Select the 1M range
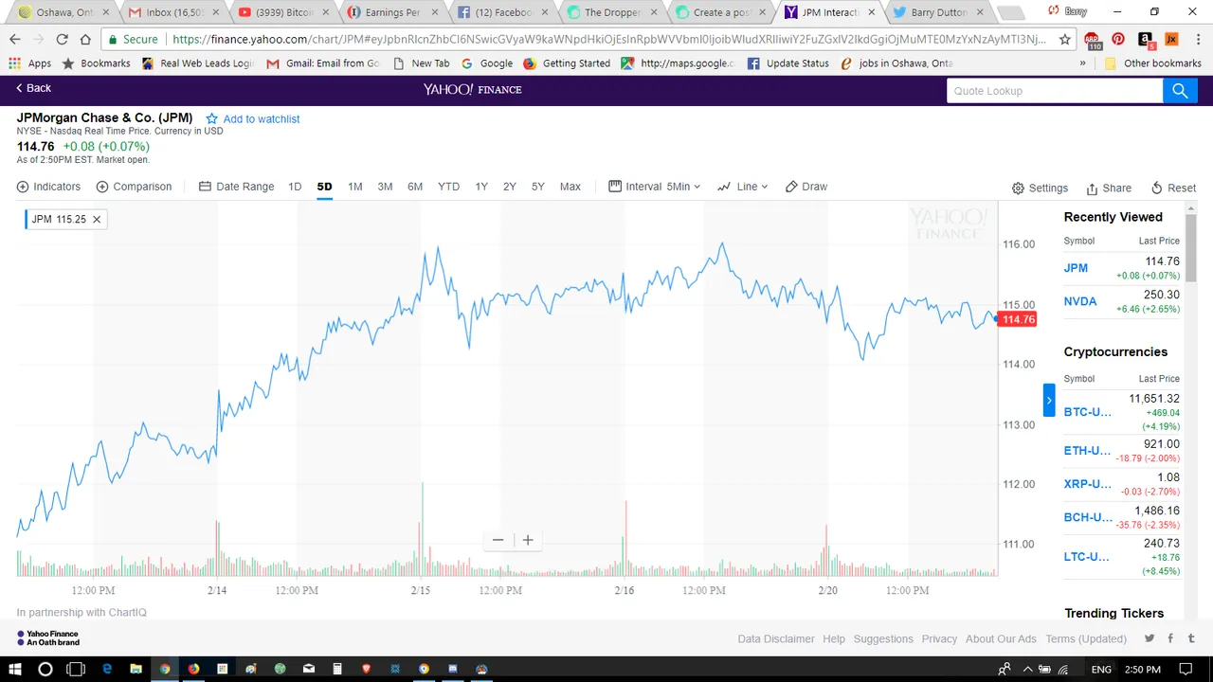The image size is (1213, 682). pos(354,187)
